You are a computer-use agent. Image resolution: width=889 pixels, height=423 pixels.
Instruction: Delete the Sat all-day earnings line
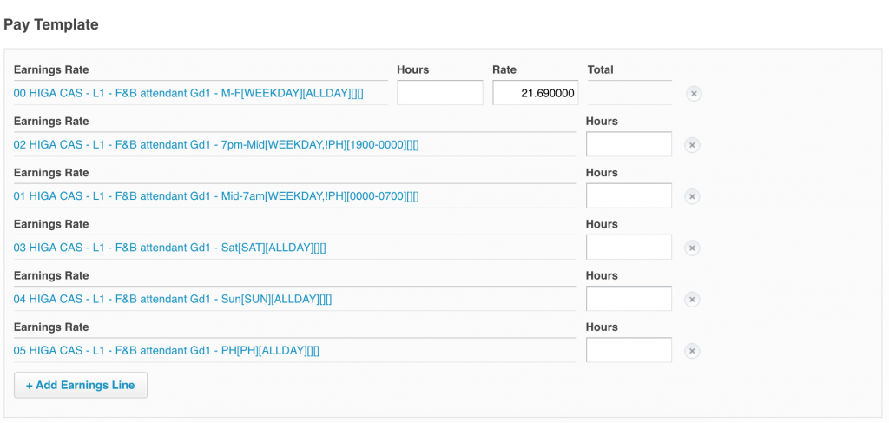(x=692, y=248)
